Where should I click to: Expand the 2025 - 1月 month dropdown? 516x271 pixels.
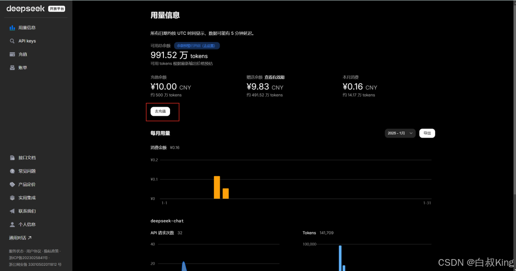click(400, 133)
